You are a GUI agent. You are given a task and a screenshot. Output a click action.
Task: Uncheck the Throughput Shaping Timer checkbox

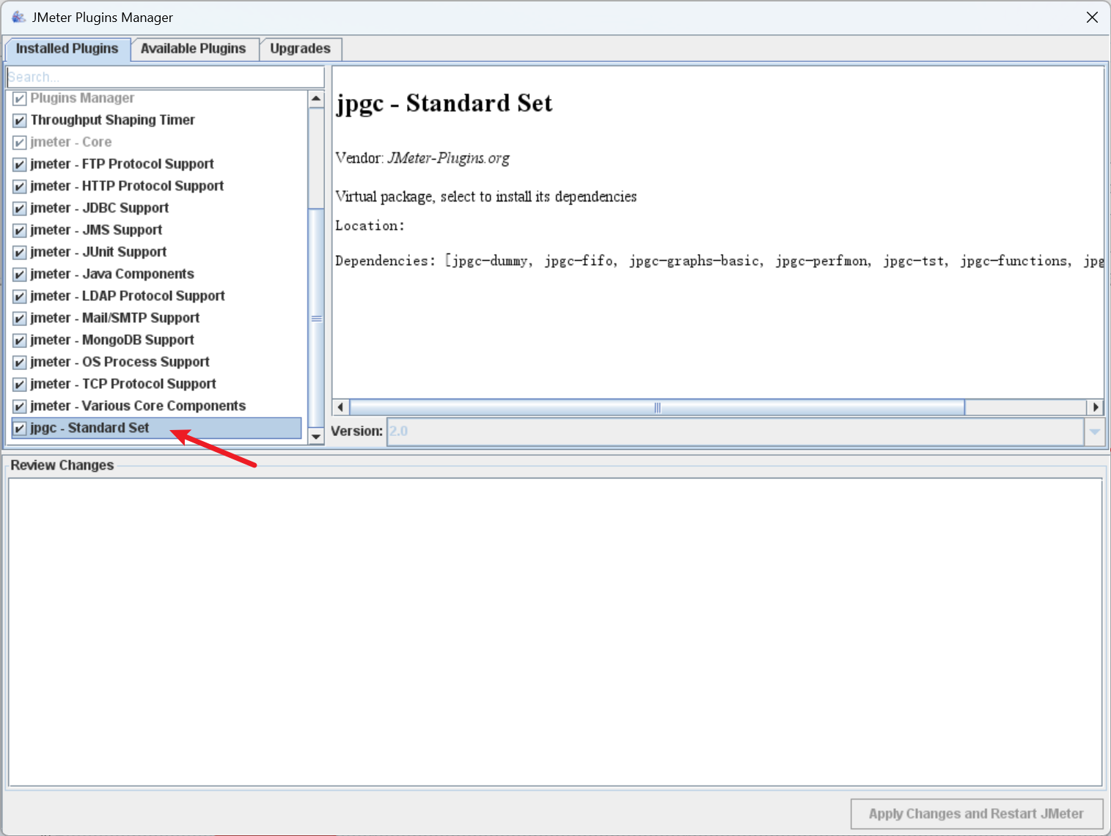[x=20, y=120]
